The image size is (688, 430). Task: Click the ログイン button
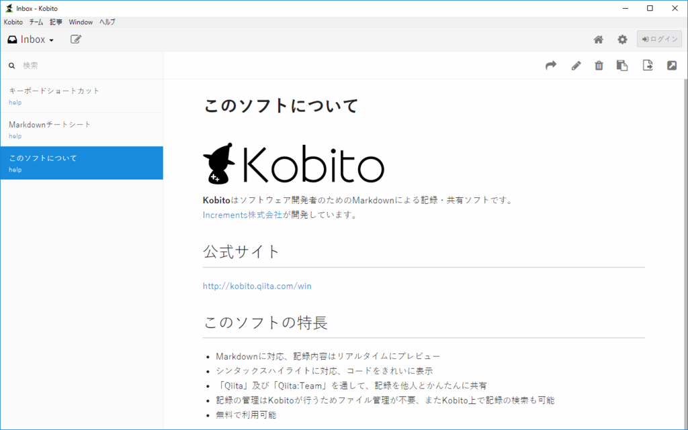click(x=660, y=39)
